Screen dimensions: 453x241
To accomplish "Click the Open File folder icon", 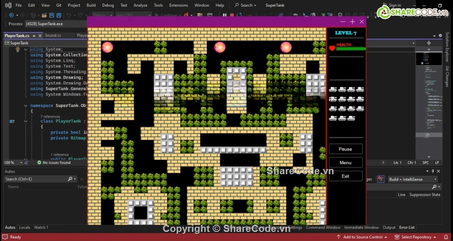I will [x=44, y=15].
